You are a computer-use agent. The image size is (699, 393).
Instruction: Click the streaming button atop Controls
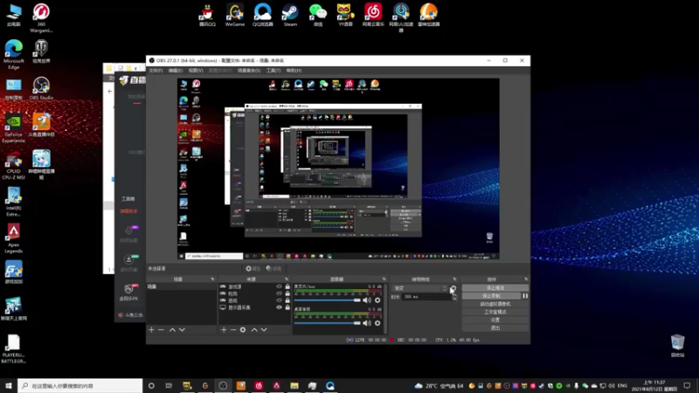495,288
